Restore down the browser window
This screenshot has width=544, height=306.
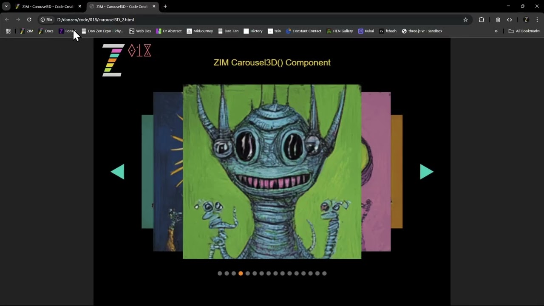coord(523,6)
